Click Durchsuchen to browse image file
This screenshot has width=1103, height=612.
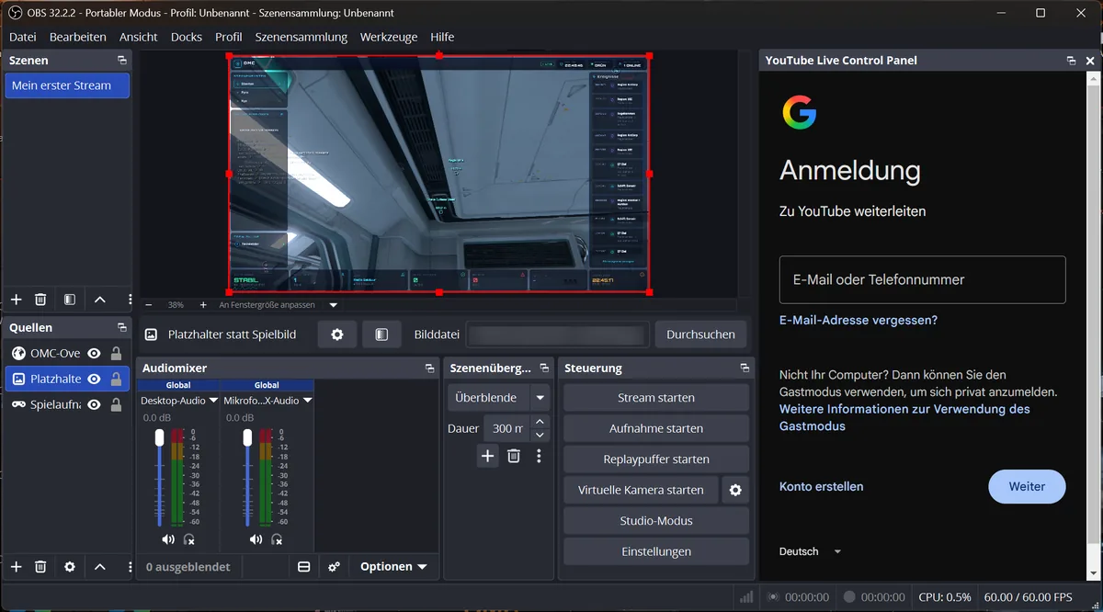pos(700,334)
